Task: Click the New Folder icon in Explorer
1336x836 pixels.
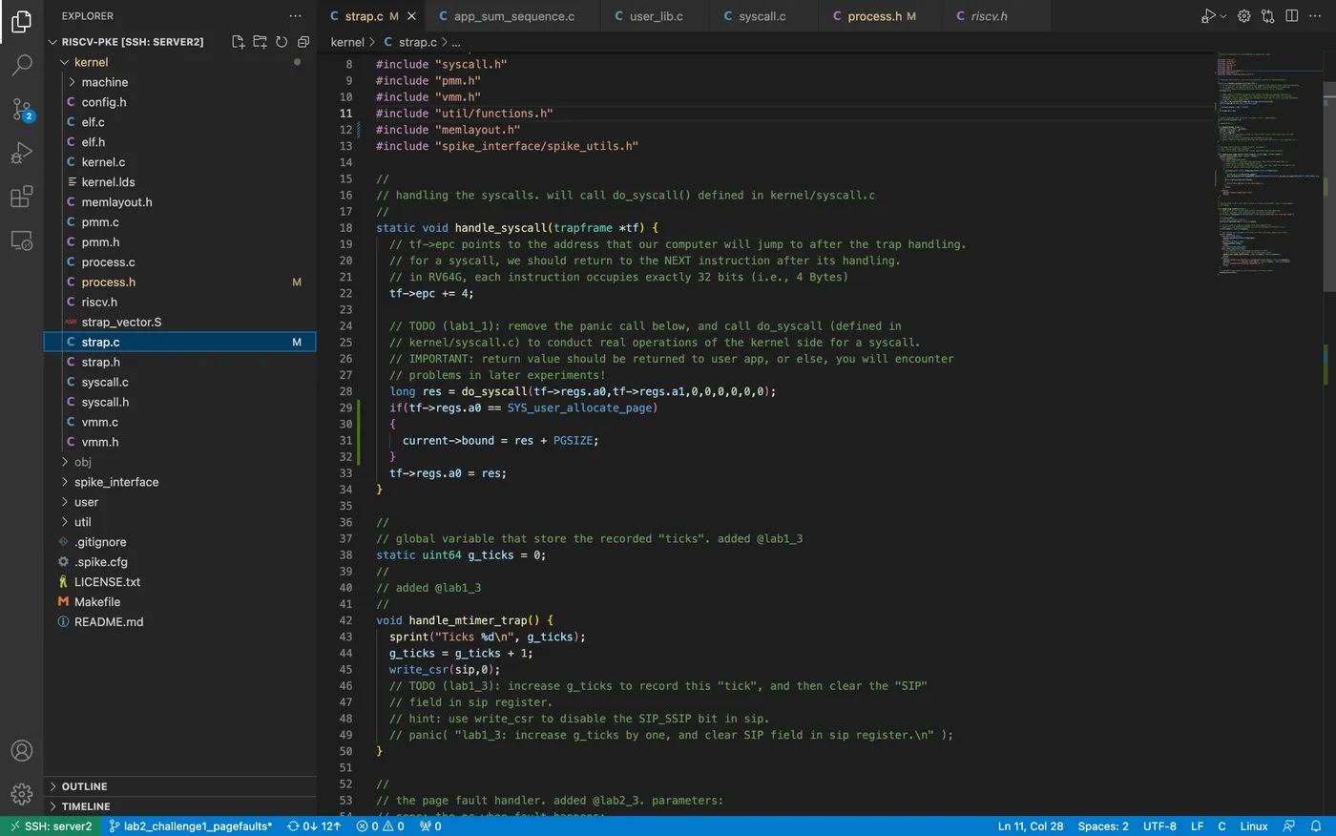Action: pos(260,42)
